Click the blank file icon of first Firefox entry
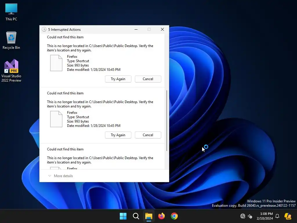This screenshot has width=297, height=223. pos(56,63)
